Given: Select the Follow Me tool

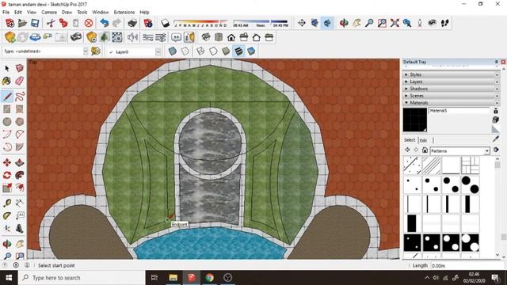Looking at the screenshot, I should point(19,175).
